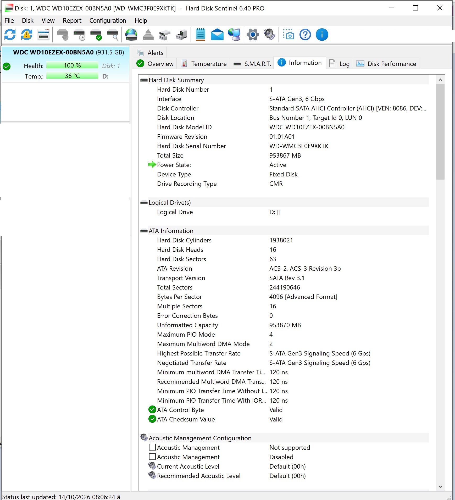The height and width of the screenshot is (500, 455).
Task: Select the WDC WD10EZEX-00BN5A0 disk entry
Action: (x=66, y=64)
